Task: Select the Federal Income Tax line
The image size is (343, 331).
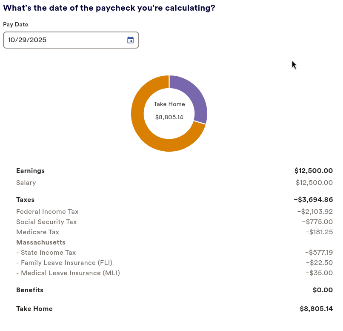Action: pos(47,212)
